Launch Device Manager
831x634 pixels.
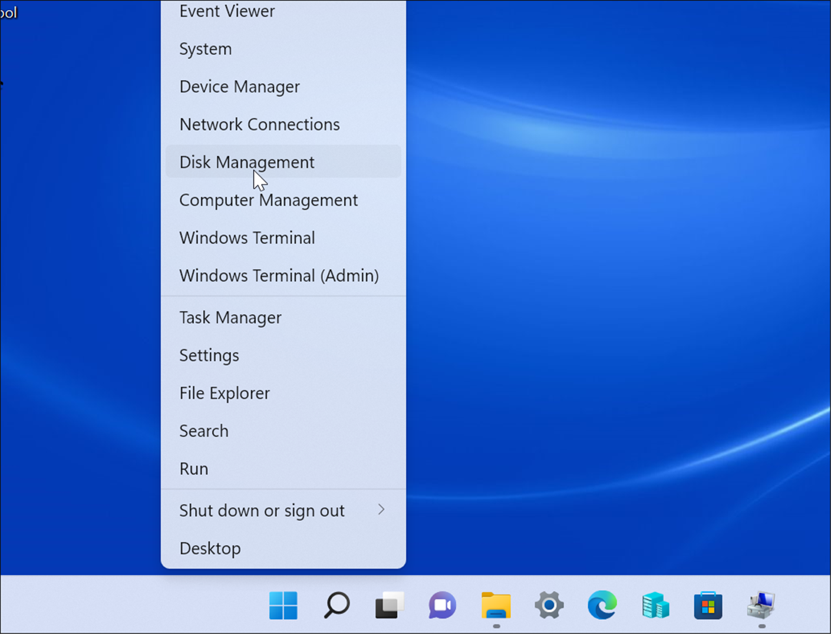[239, 87]
